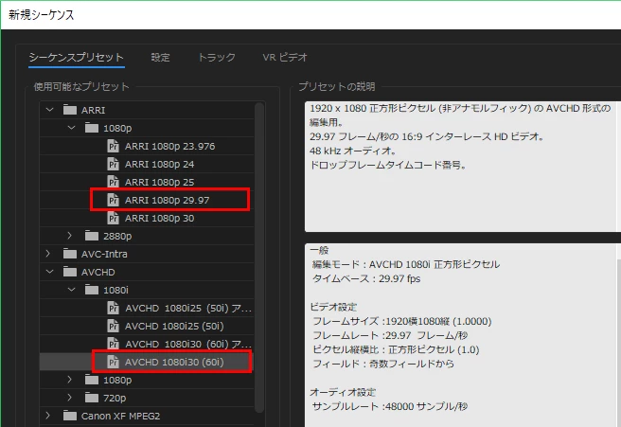Viewport: 621px width, 427px height.
Task: Click the 1080i folder icon
Action: coord(92,290)
